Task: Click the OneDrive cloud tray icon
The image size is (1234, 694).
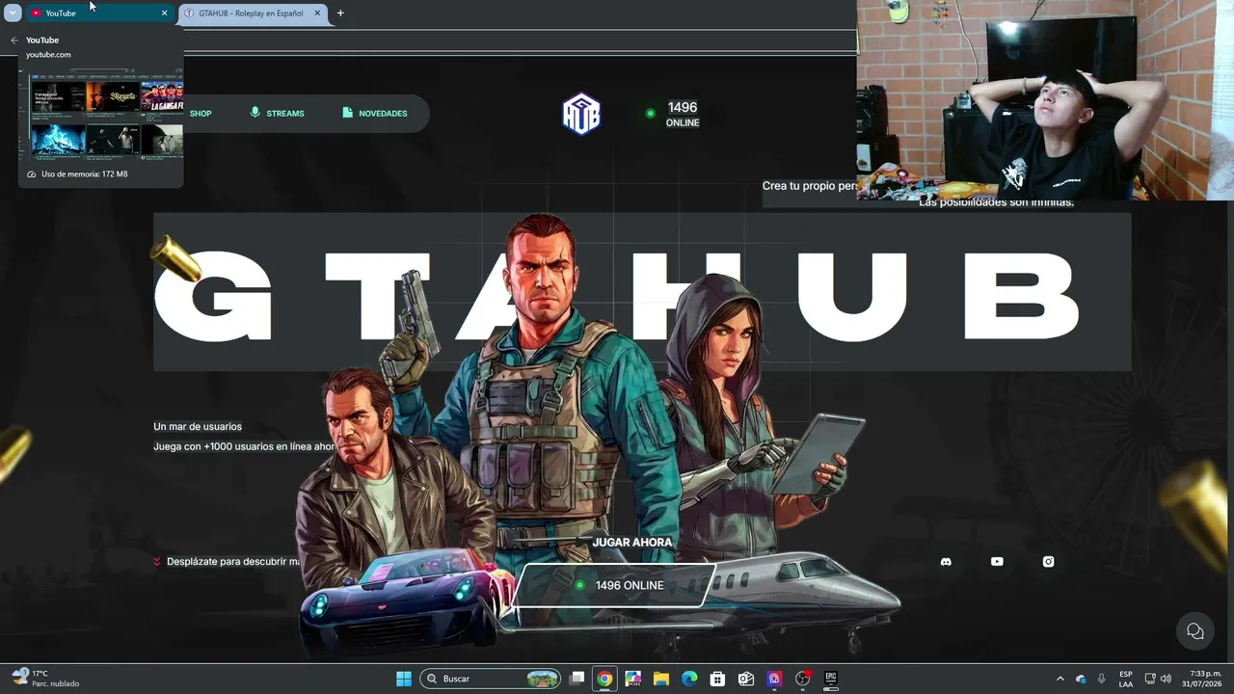Action: point(1081,679)
